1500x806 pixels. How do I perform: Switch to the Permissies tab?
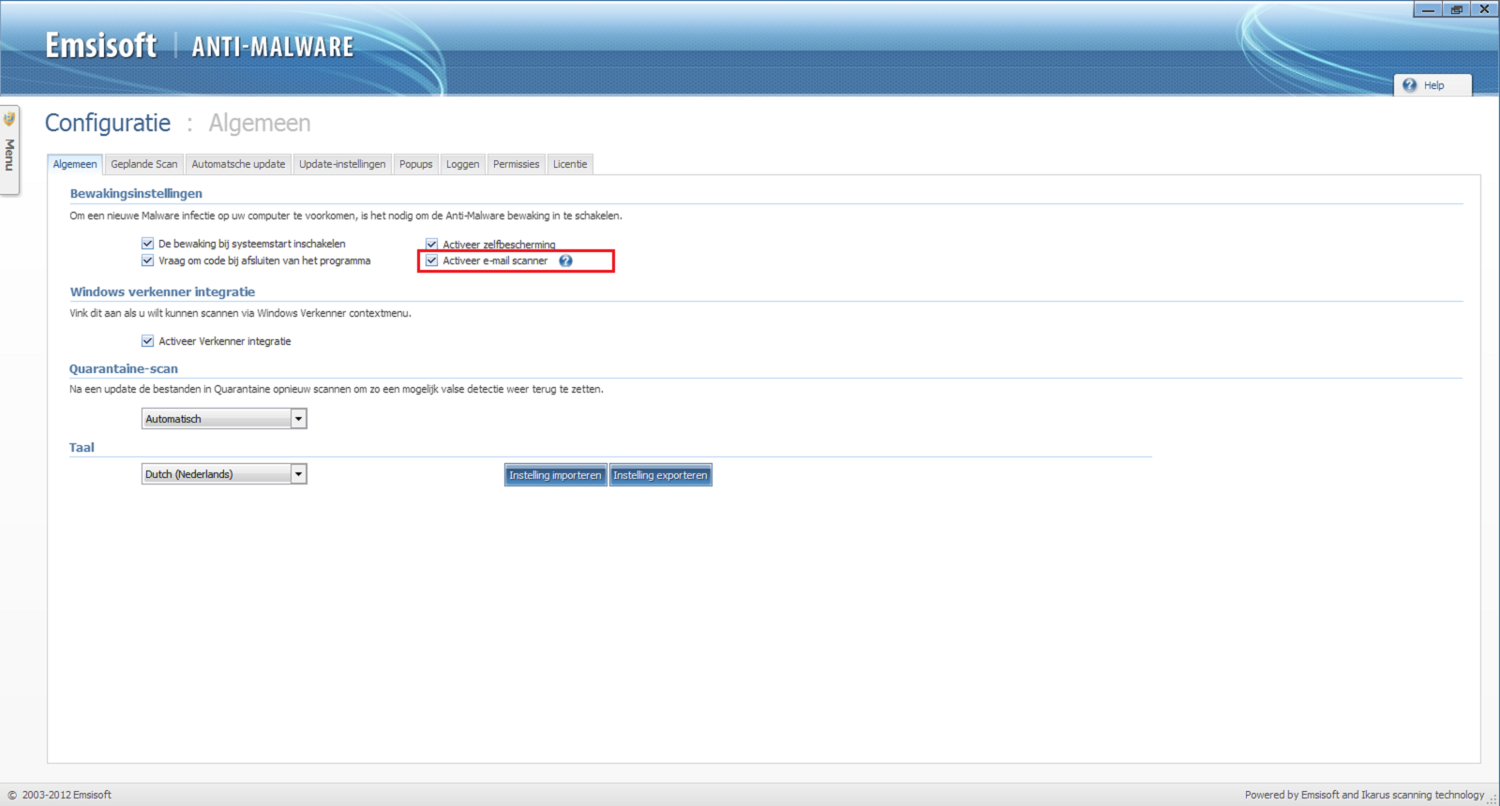tap(517, 164)
